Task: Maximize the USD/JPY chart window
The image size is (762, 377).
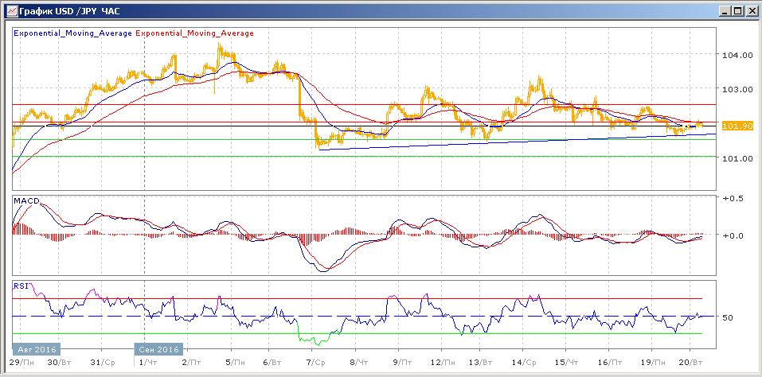Action: (x=737, y=11)
